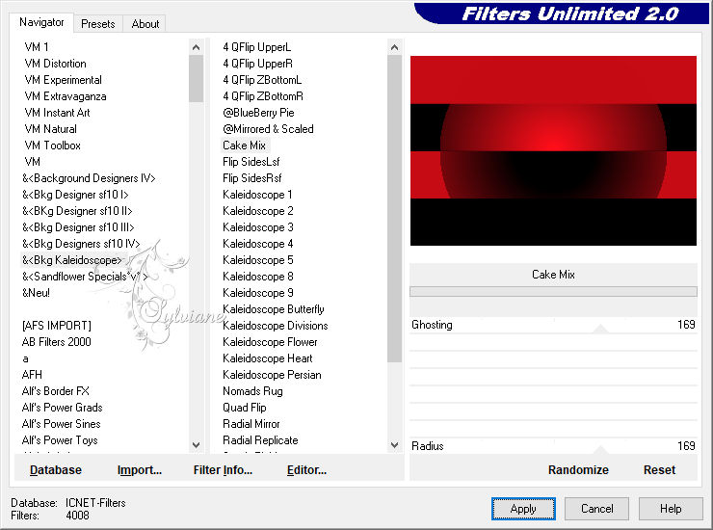The image size is (713, 530).
Task: Select &<BKg Designer sf10 II> category
Action: tap(77, 211)
